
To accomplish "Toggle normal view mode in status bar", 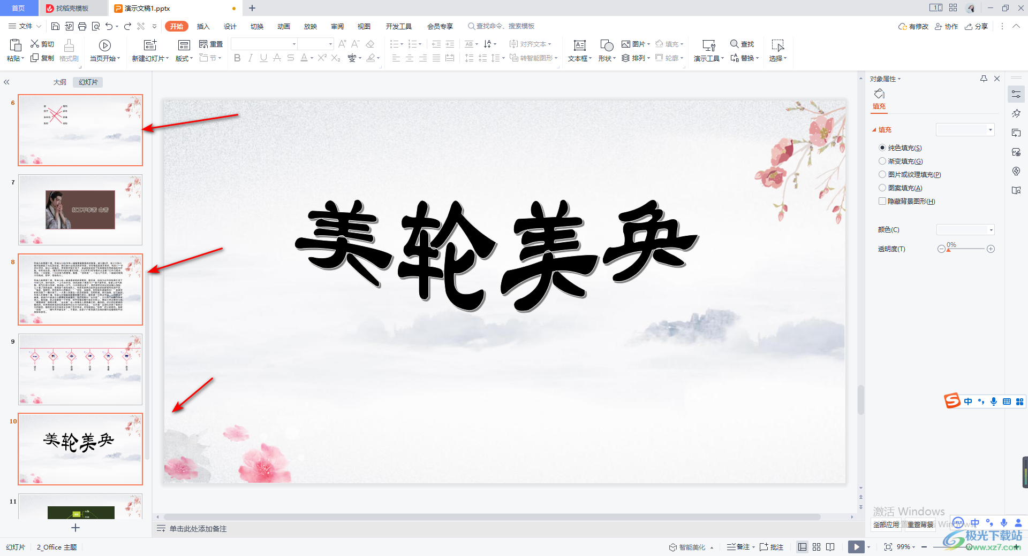I will coord(802,547).
